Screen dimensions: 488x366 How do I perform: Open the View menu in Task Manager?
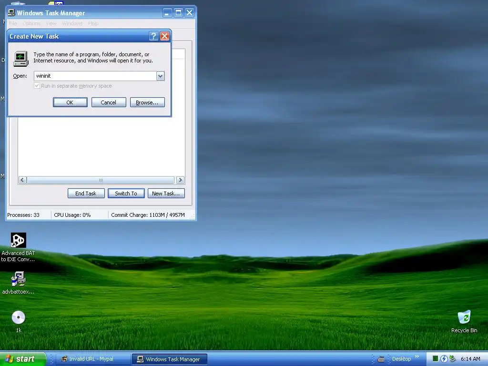(51, 23)
